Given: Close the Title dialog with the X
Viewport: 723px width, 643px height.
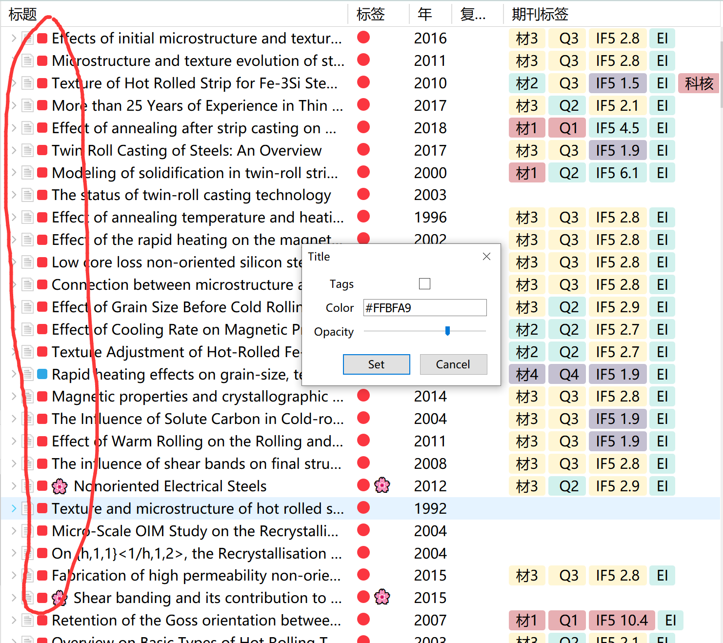Looking at the screenshot, I should tap(486, 257).
